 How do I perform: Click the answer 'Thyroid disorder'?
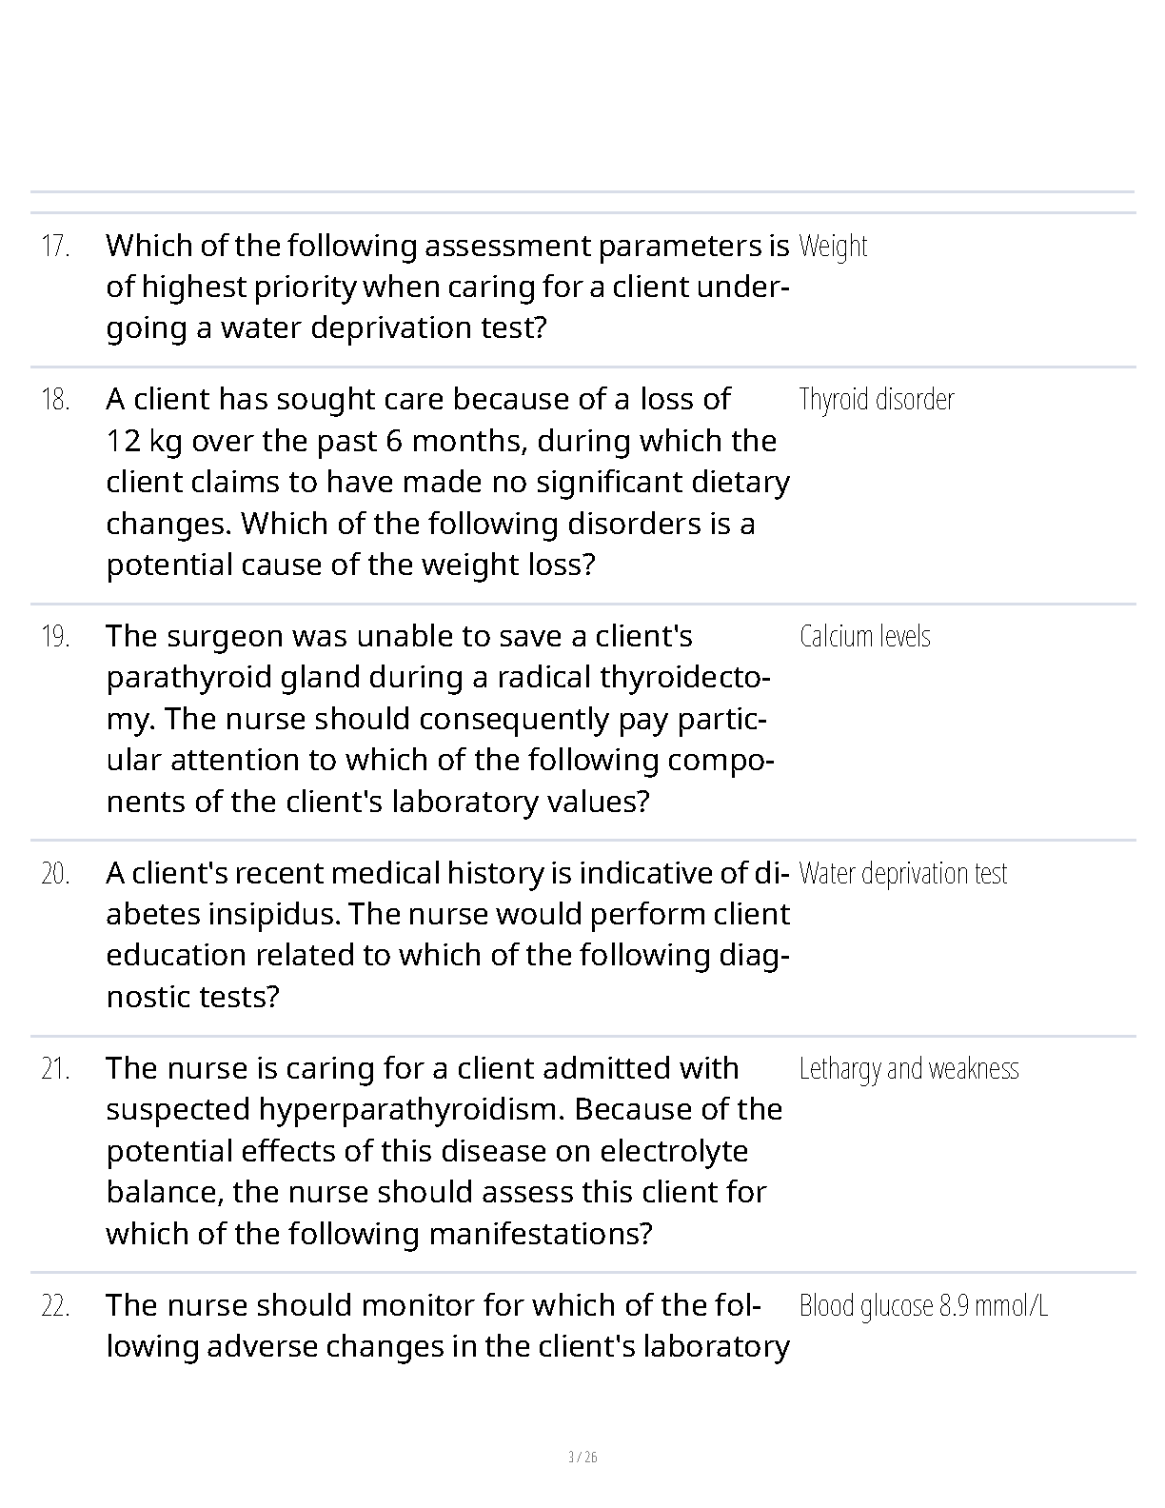coord(876,400)
